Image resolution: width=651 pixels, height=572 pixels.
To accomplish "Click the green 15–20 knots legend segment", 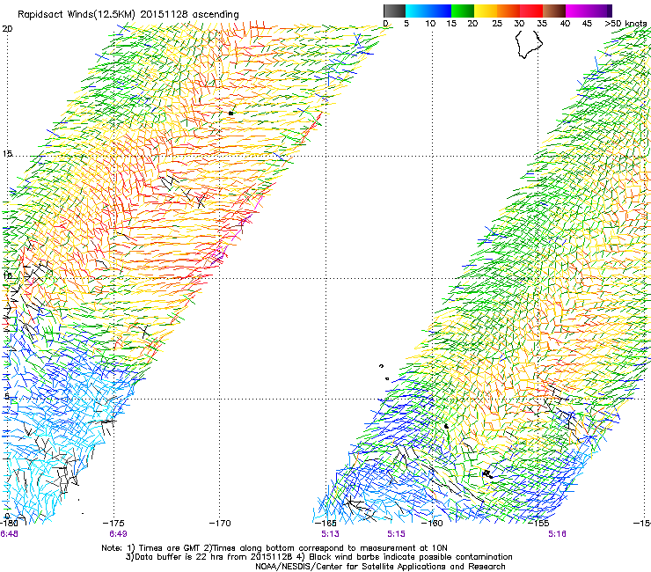I will [463, 11].
